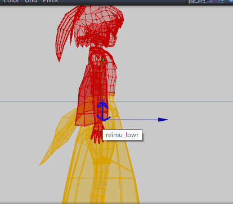Open the Pivot menu
This screenshot has width=233, height=204.
[x=51, y=1]
